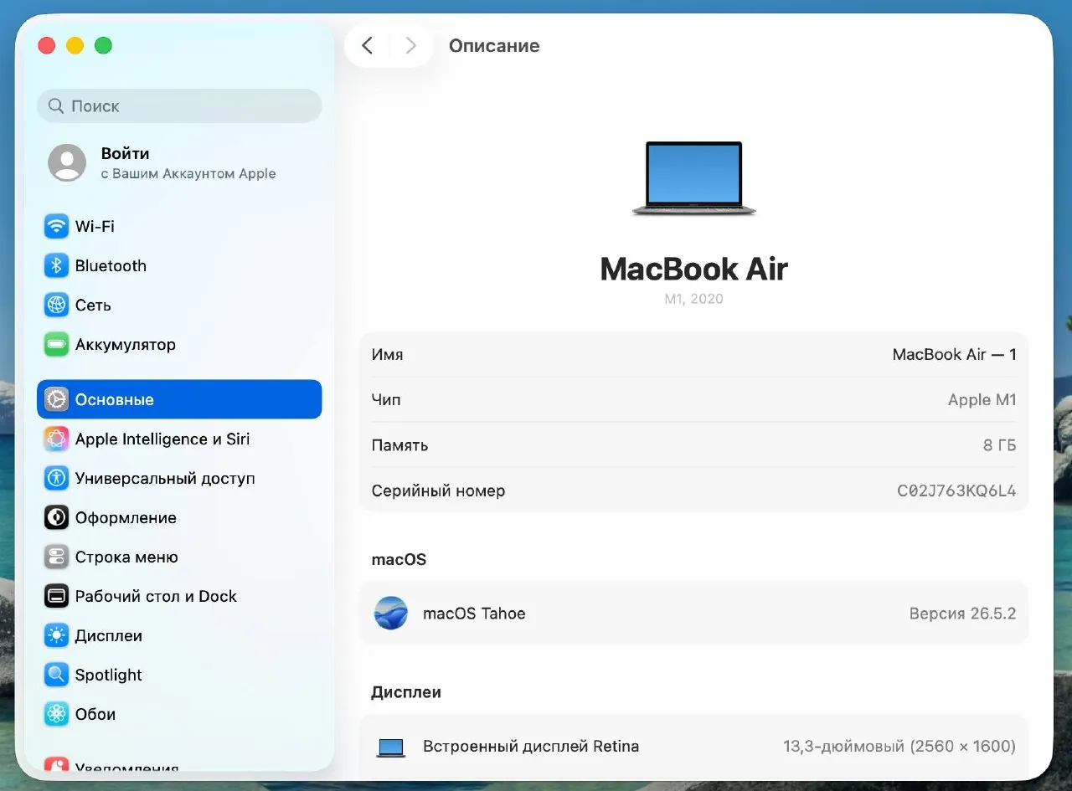Click the memory value '8 ГБ'
Image resolution: width=1072 pixels, height=791 pixels.
tap(999, 445)
